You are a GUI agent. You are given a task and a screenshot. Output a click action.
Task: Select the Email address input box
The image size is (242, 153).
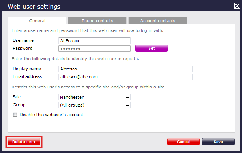tap(125, 77)
